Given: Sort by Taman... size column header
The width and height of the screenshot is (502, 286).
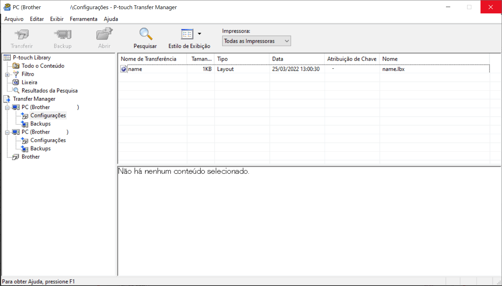Looking at the screenshot, I should pyautogui.click(x=200, y=59).
